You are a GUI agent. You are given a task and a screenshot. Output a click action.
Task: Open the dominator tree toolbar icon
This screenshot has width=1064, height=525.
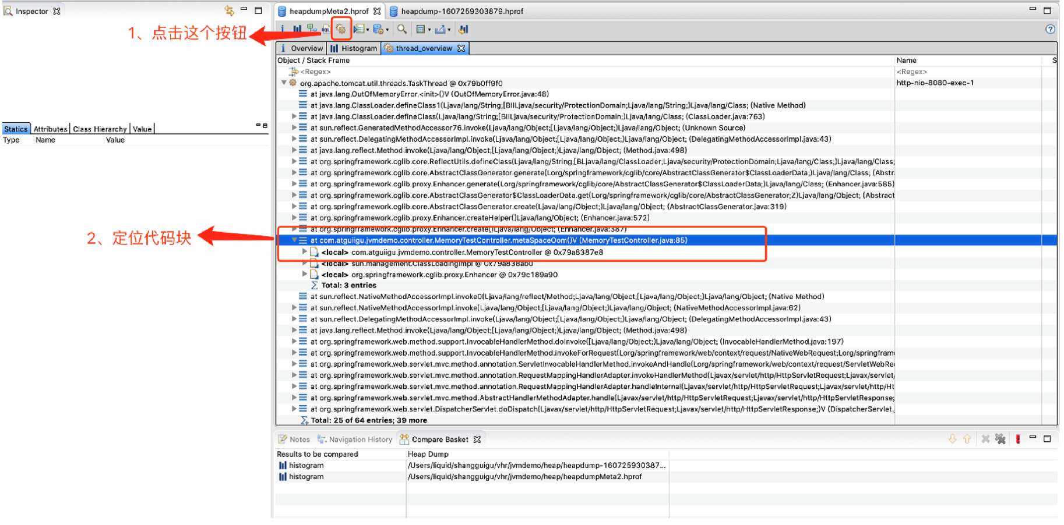[312, 29]
